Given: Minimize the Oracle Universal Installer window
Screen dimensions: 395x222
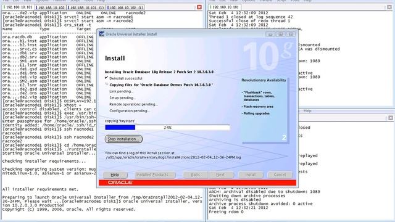Looking at the screenshot, I should (270, 34).
